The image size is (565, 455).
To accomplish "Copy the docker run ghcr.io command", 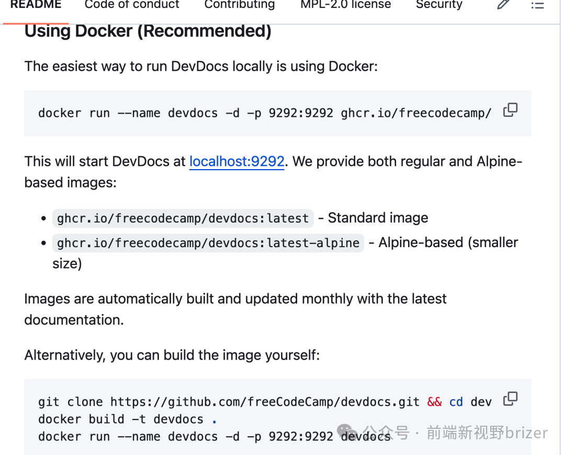I will click(x=510, y=110).
